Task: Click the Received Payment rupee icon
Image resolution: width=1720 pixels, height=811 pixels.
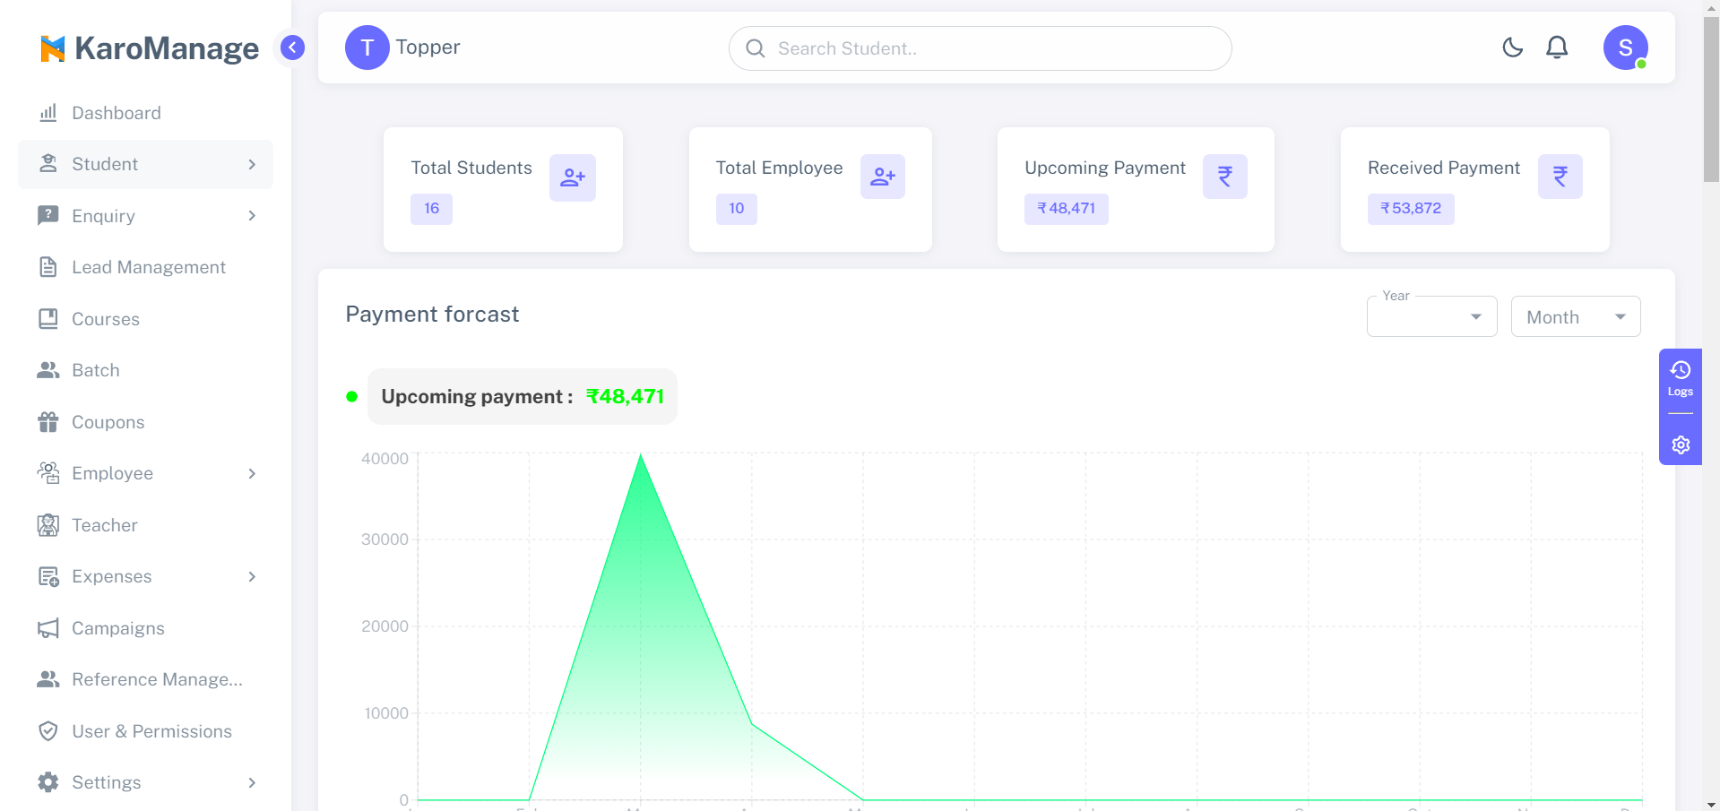Action: (1560, 177)
